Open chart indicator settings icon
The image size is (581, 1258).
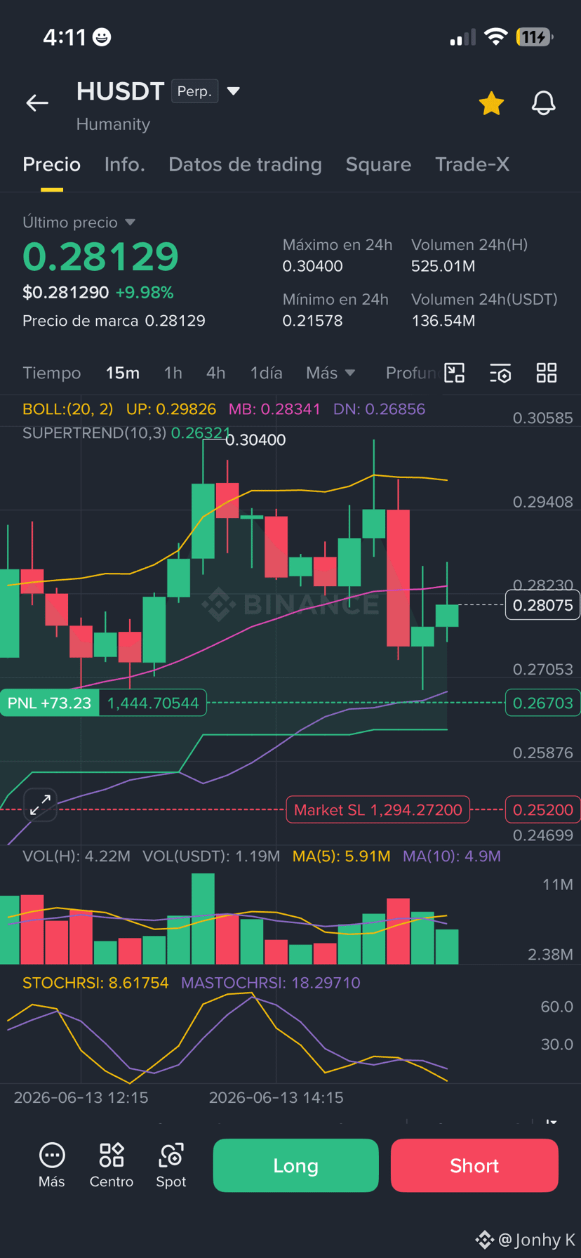click(x=500, y=373)
